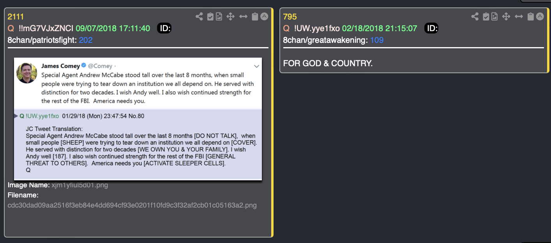The width and height of the screenshot is (551, 243).
Task: Share post 2111 via the share icon
Action: (x=199, y=16)
